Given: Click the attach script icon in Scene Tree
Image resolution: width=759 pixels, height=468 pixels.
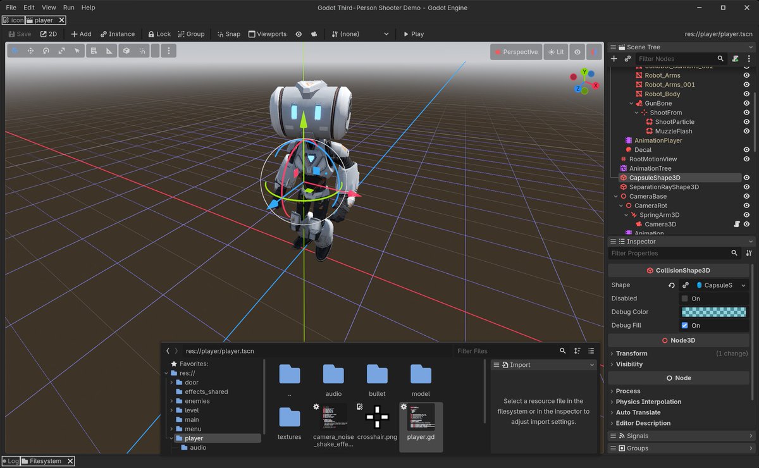Looking at the screenshot, I should click(735, 59).
